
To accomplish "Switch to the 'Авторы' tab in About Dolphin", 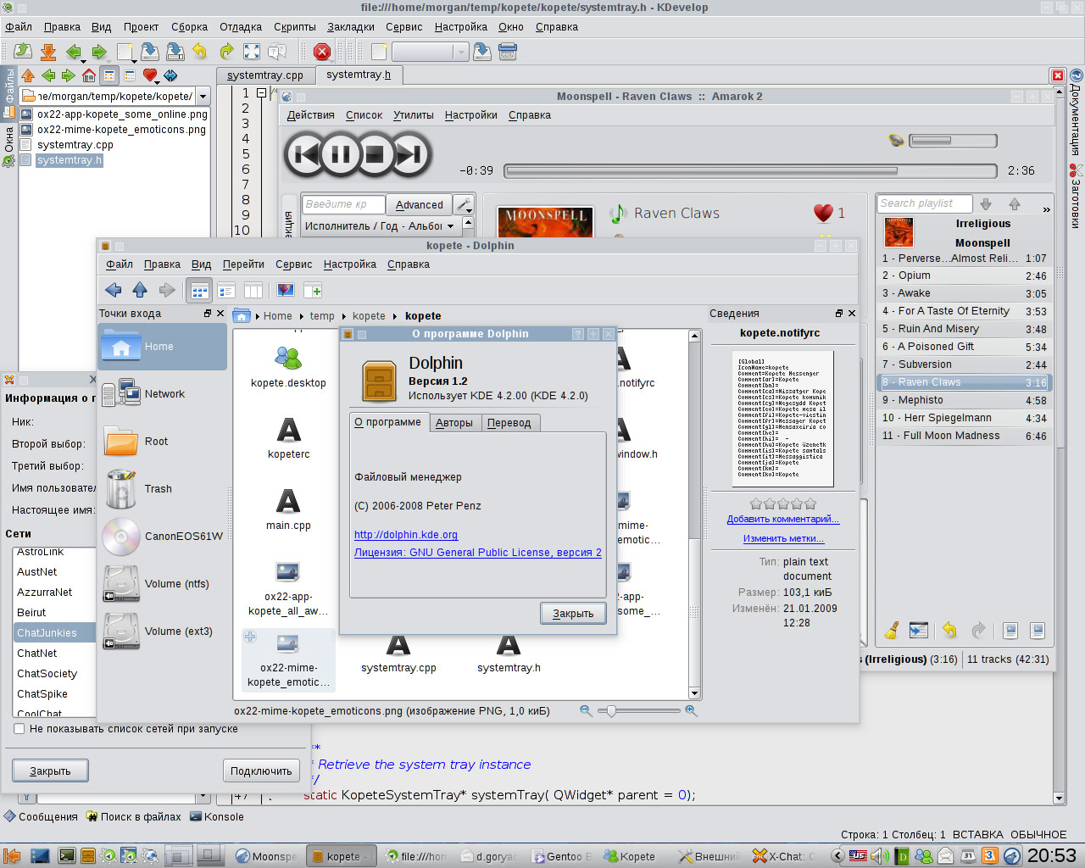I will pyautogui.click(x=454, y=423).
